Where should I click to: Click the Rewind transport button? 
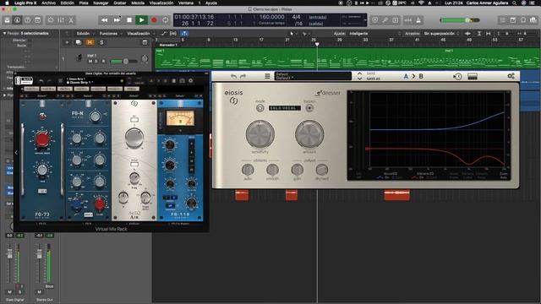coord(104,20)
